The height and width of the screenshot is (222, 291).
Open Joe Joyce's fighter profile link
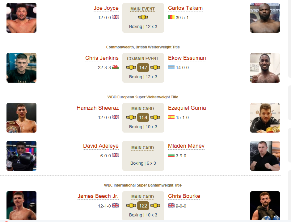click(x=106, y=8)
